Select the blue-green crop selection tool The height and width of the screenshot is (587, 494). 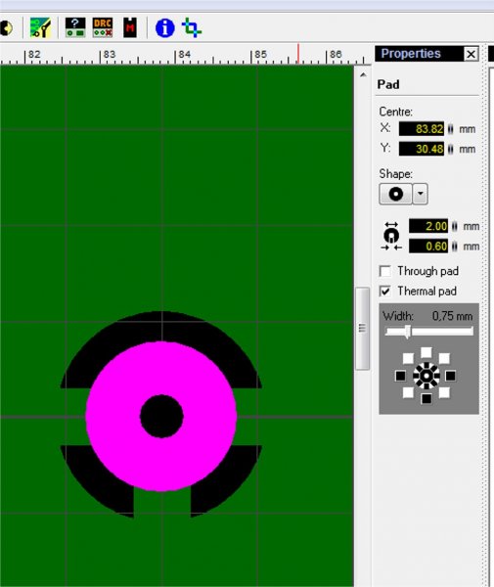tap(191, 27)
